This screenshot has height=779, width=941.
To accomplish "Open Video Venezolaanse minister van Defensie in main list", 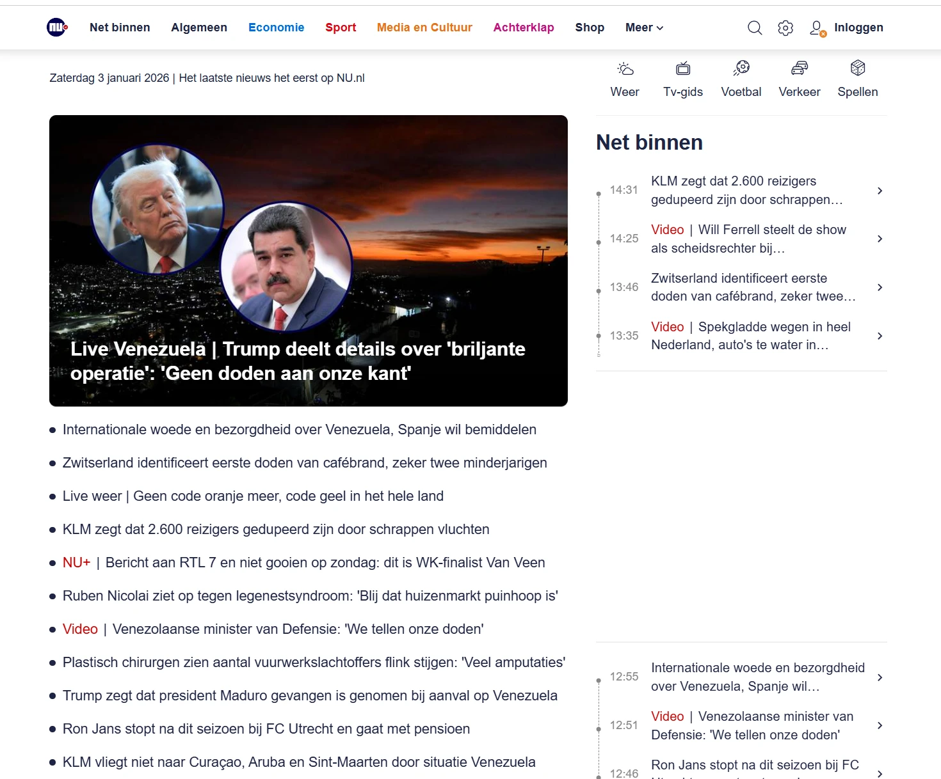I will tap(273, 629).
